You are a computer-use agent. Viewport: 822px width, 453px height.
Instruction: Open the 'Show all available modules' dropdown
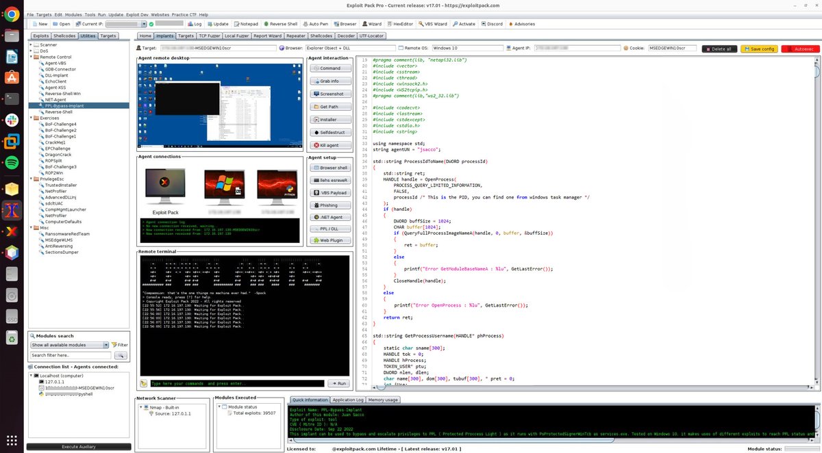pos(69,345)
